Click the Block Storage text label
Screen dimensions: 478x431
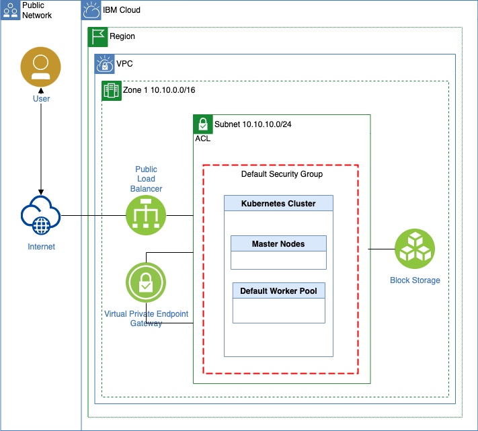tap(415, 280)
